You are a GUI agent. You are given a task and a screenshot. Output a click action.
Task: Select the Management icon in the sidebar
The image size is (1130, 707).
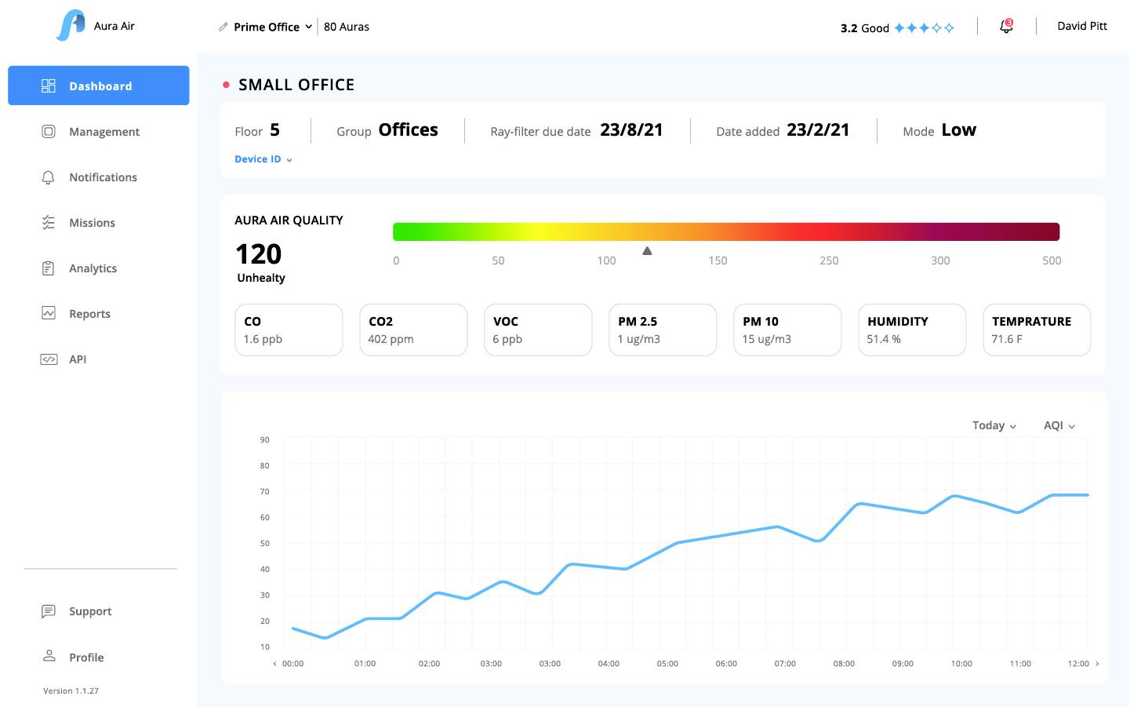tap(48, 131)
